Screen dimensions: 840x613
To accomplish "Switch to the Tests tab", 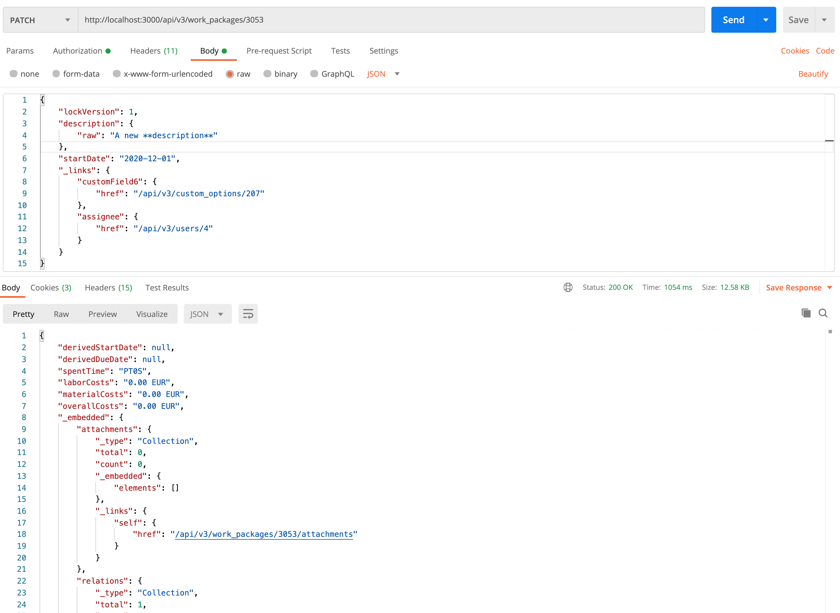I will coord(340,50).
